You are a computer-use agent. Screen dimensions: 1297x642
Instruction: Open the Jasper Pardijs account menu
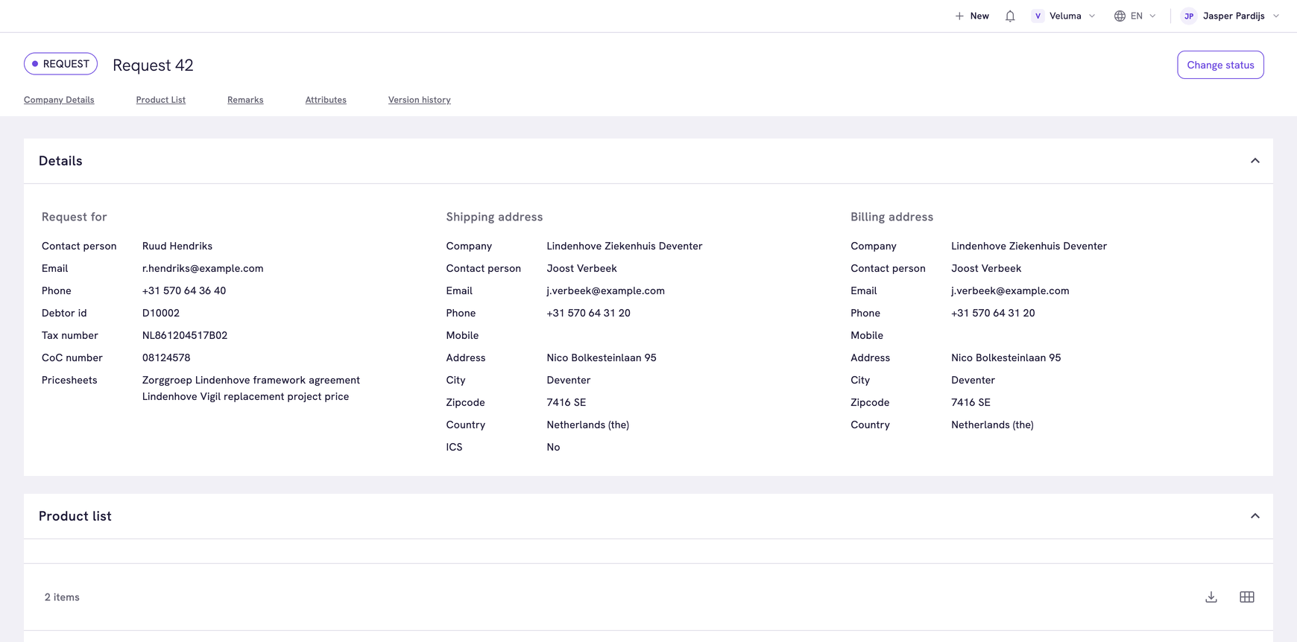coord(1231,16)
